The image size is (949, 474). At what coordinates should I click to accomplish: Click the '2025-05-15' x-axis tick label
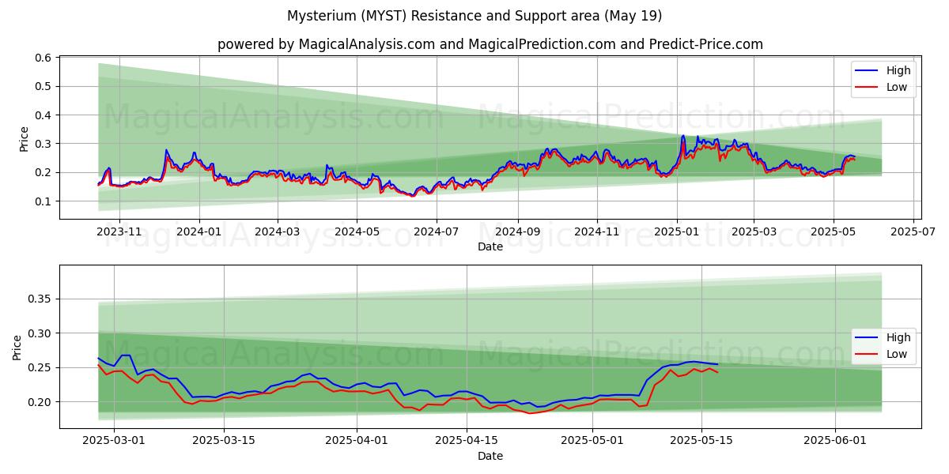[701, 442]
